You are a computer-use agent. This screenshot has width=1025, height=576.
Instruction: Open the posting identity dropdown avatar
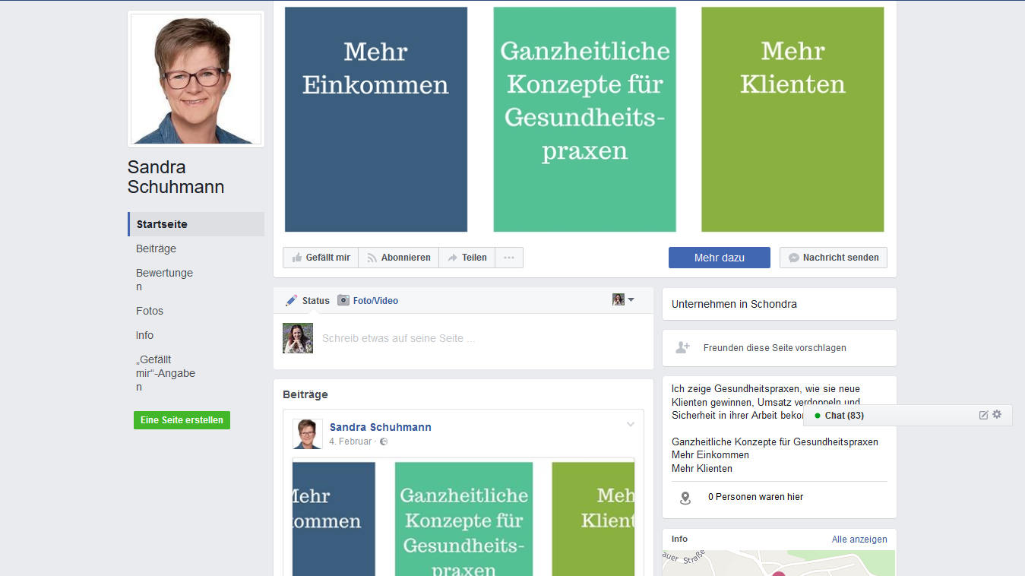[623, 300]
